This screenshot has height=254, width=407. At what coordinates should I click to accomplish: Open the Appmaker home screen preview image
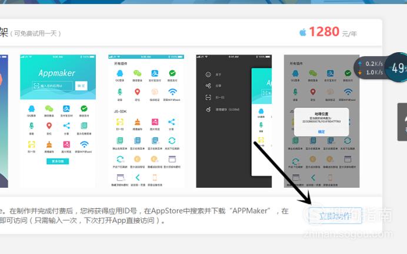click(x=58, y=121)
